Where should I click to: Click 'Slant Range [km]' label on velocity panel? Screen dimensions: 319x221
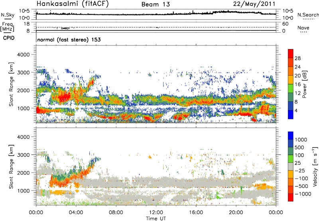tap(12, 166)
